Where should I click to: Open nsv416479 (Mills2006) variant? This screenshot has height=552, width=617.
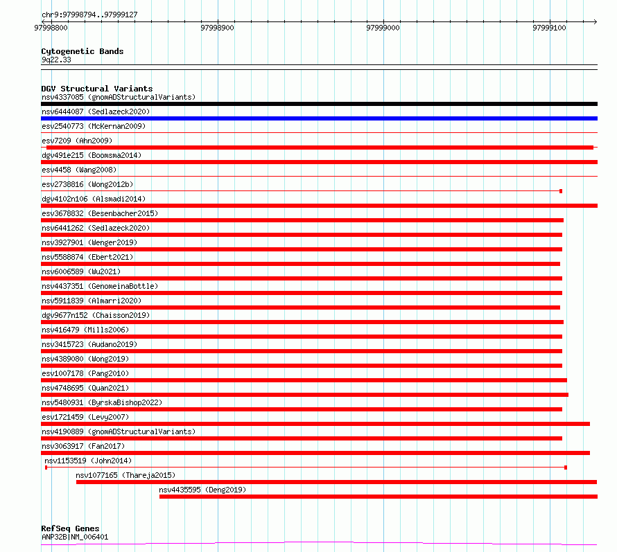(85, 330)
